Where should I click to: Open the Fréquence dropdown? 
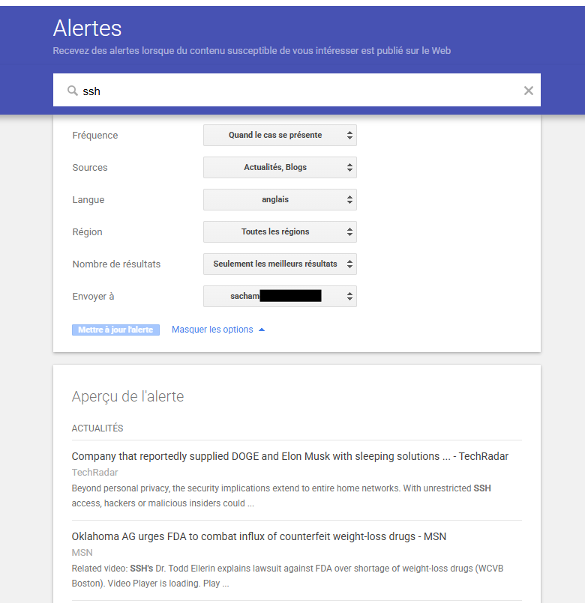pos(280,136)
